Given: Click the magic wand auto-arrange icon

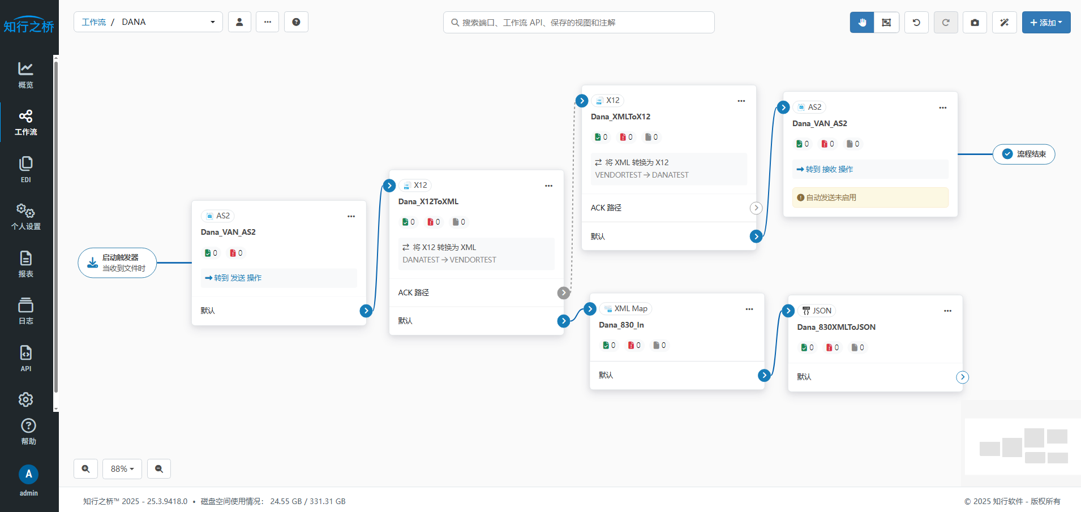Looking at the screenshot, I should click(1005, 23).
